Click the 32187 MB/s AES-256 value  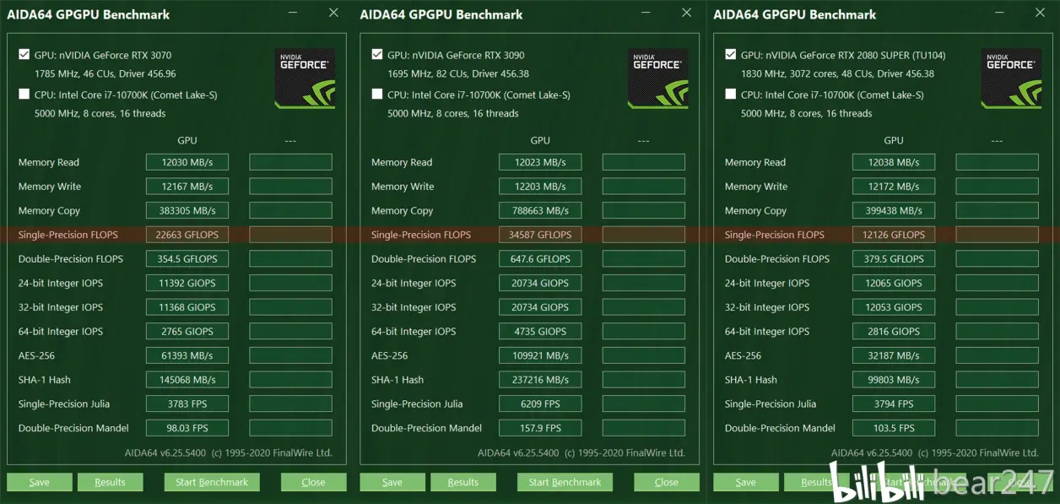[894, 355]
